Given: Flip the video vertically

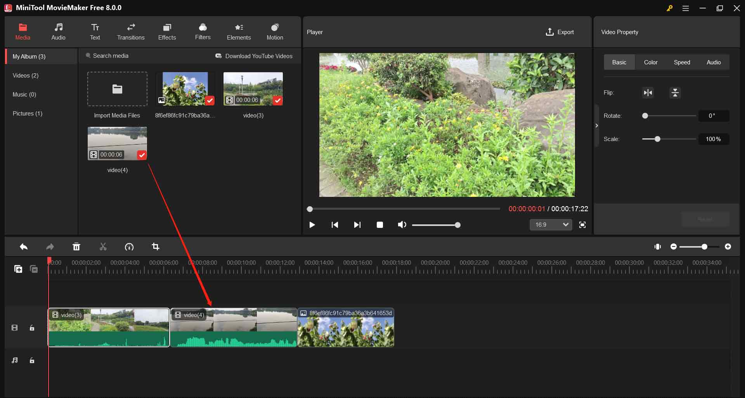Looking at the screenshot, I should pos(675,93).
